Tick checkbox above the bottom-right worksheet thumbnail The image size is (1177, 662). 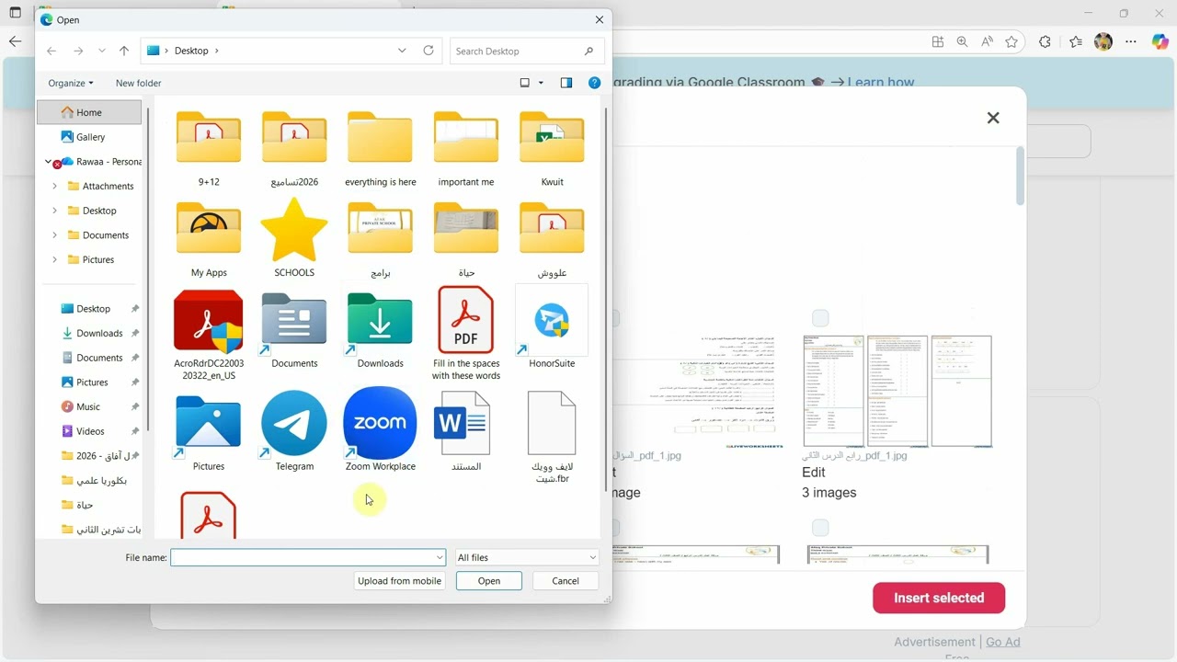(x=820, y=528)
